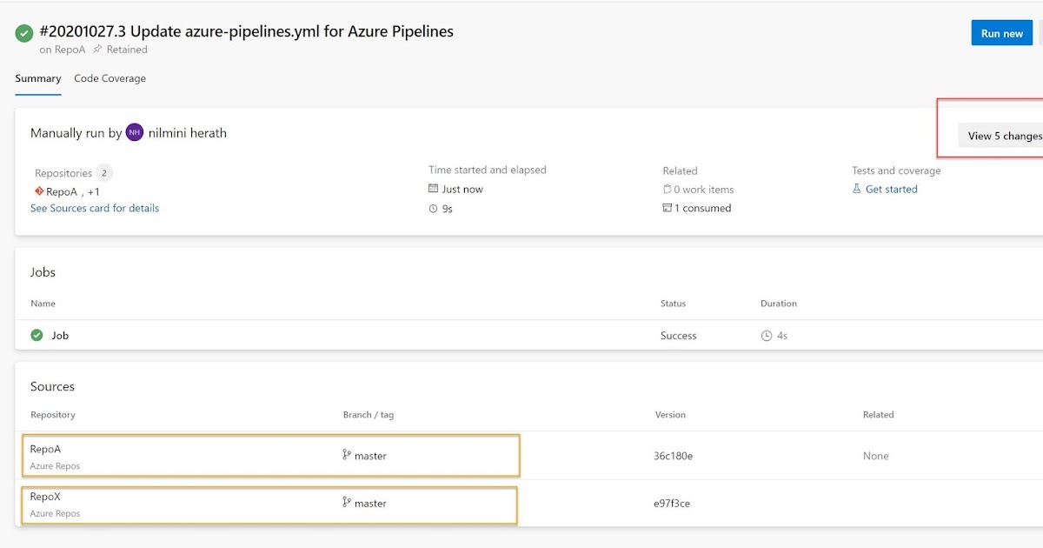
Task: Click the success check icon on the Job row
Action: tap(37, 335)
